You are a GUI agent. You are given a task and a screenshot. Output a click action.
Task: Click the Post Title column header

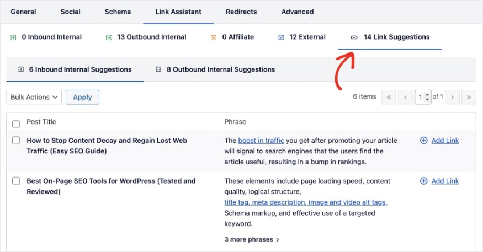(41, 122)
